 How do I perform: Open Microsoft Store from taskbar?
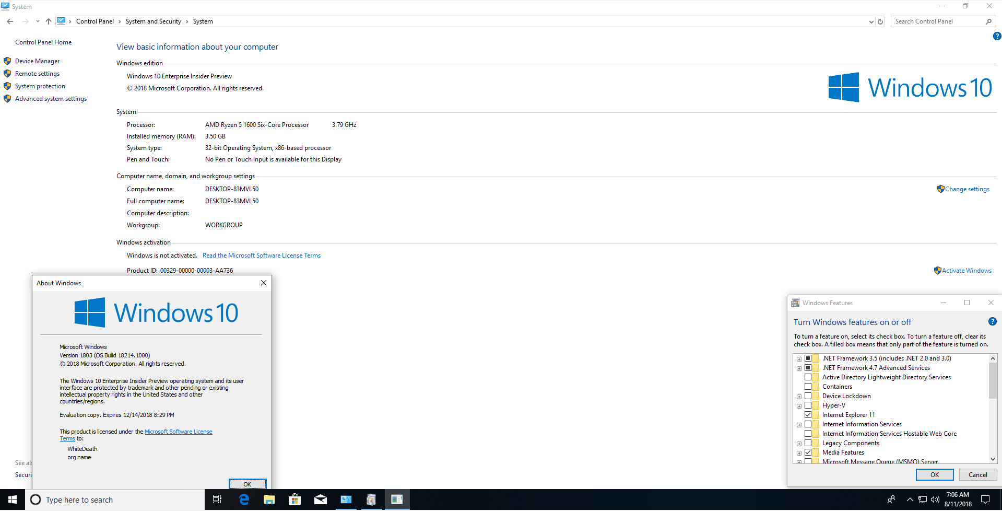click(294, 500)
